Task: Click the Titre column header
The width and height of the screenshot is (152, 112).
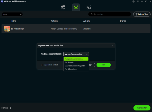Action: click(14, 21)
